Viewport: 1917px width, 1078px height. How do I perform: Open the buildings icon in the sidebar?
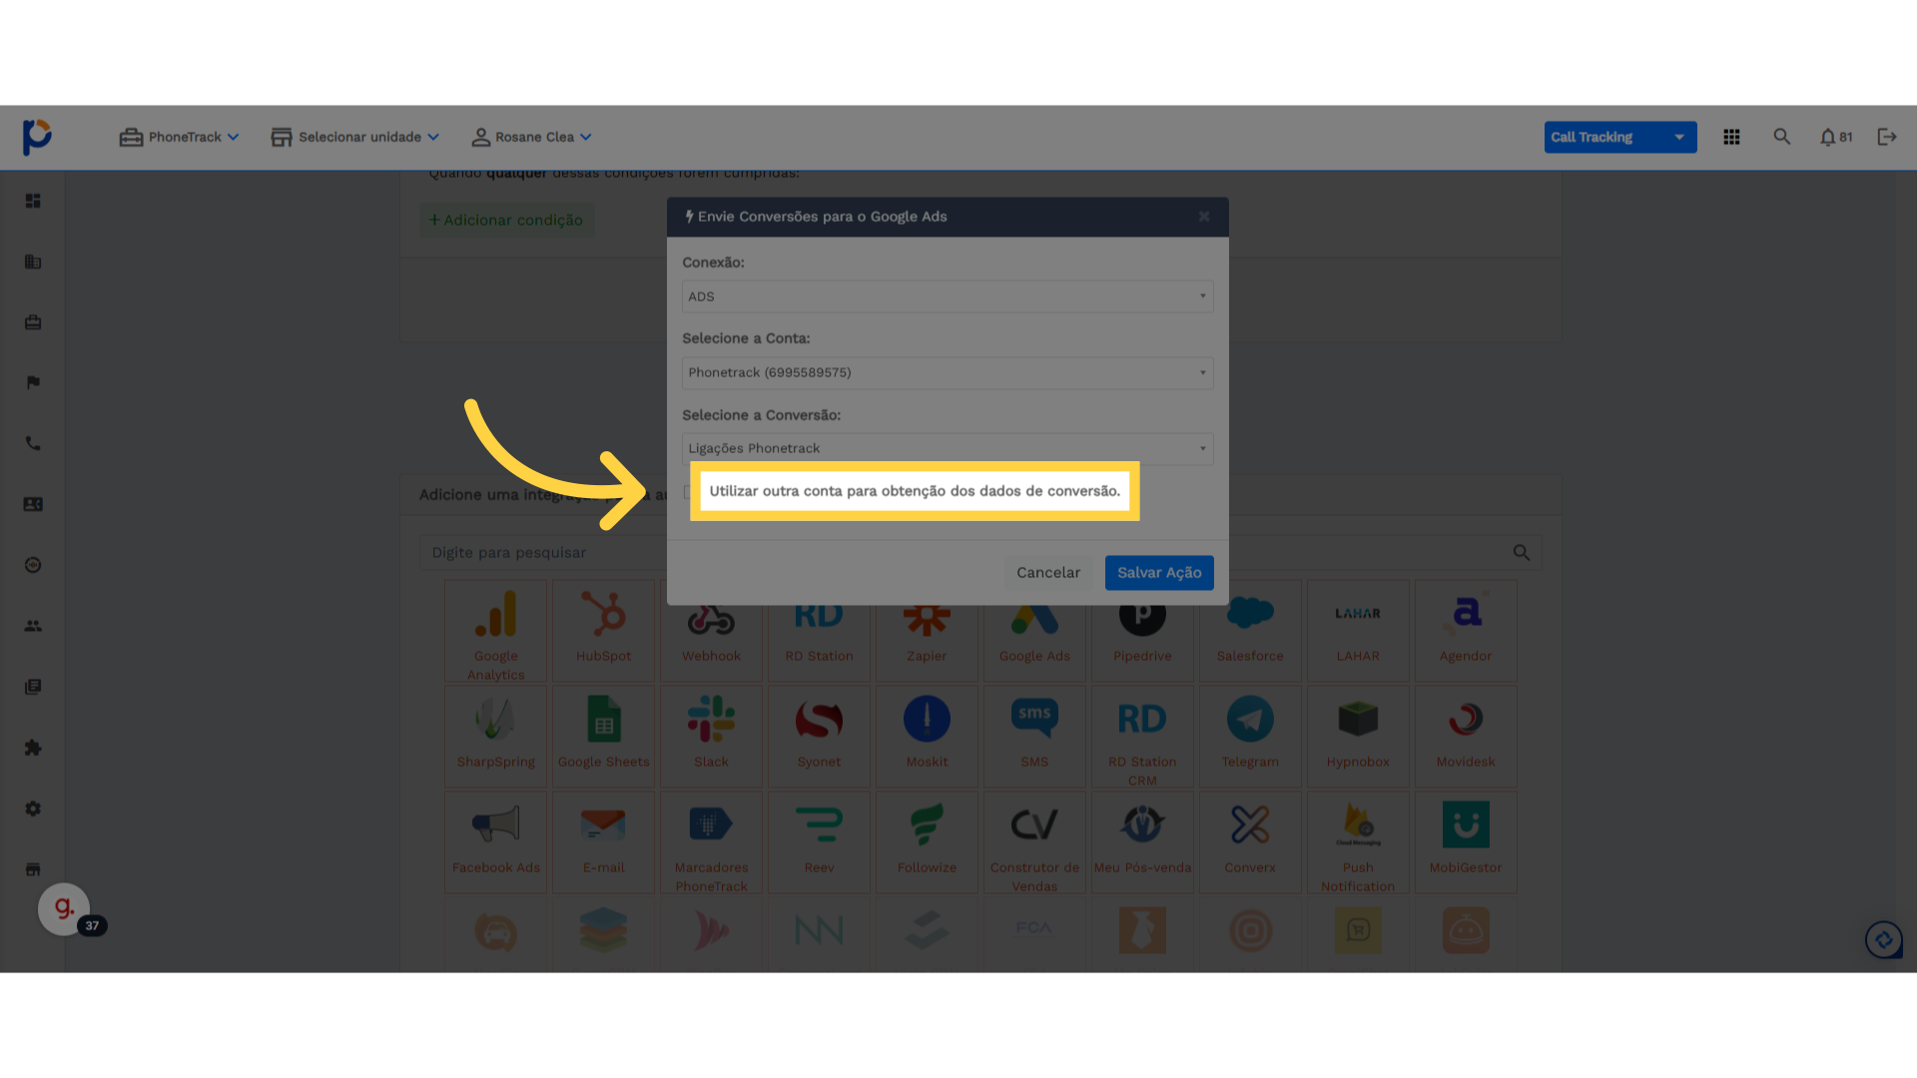(33, 262)
